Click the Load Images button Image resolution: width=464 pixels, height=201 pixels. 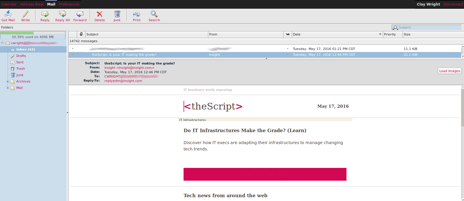coord(449,71)
